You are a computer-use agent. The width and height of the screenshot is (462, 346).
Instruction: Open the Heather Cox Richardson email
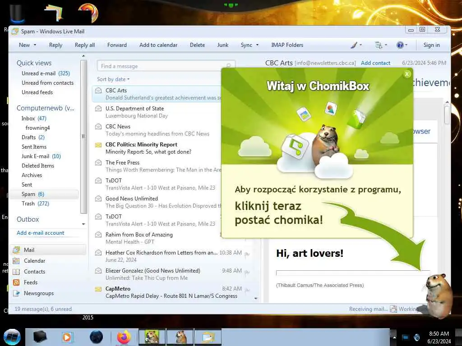[x=172, y=256]
